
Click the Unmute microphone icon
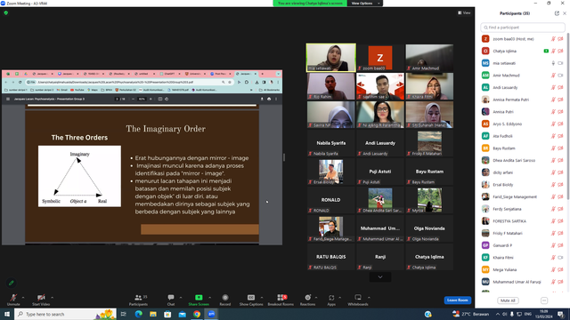13,298
